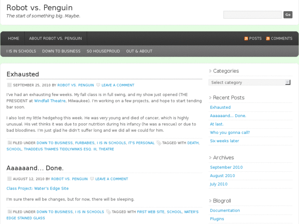Click the folder icon under Aaaaaand Done post
Viewport: 299px width, 224px height.
10,212
